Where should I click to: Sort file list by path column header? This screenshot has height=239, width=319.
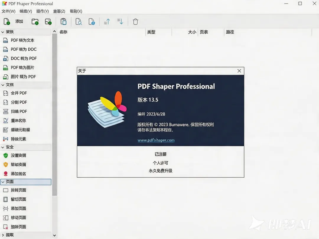268,32
